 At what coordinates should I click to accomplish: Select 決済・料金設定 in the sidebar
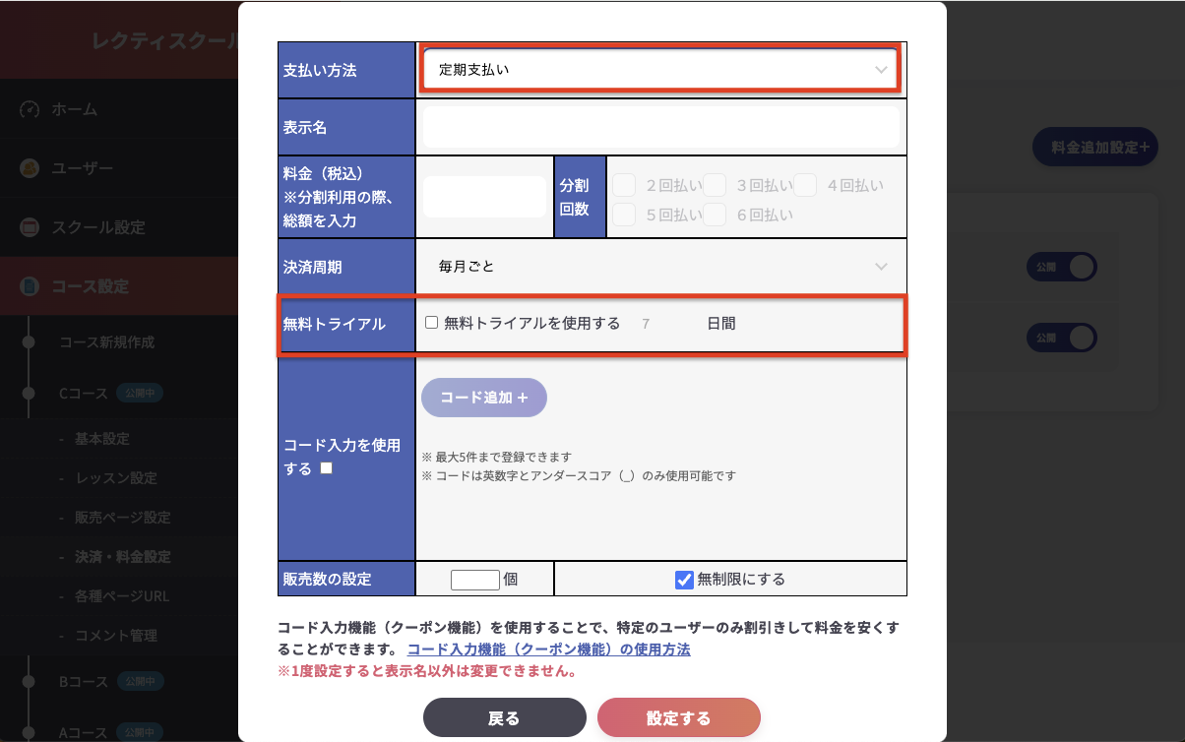pyautogui.click(x=123, y=557)
